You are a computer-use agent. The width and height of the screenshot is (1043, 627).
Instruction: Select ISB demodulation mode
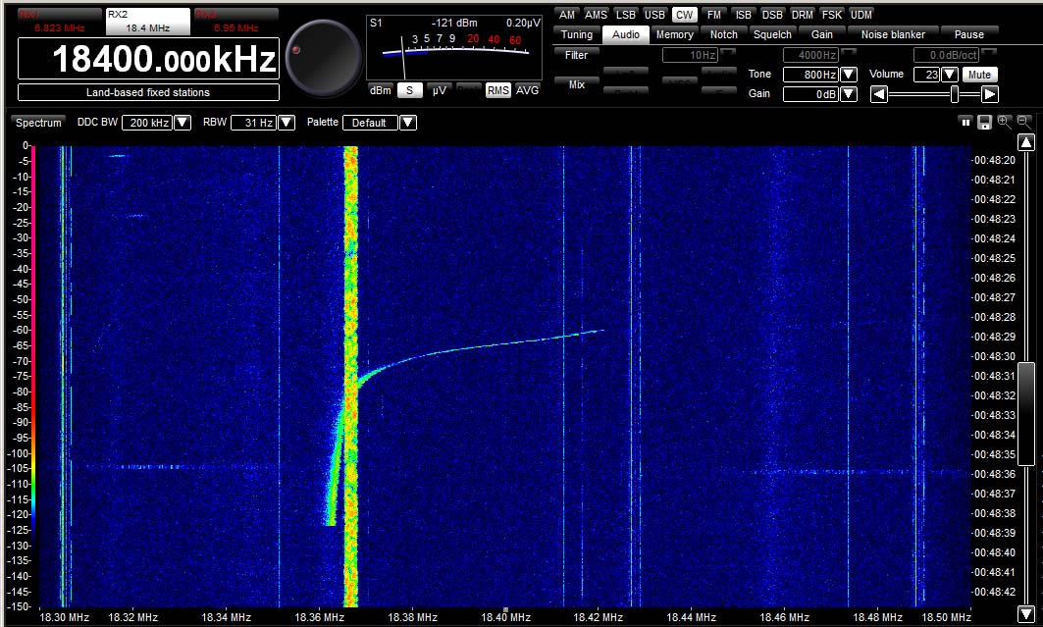click(x=743, y=15)
